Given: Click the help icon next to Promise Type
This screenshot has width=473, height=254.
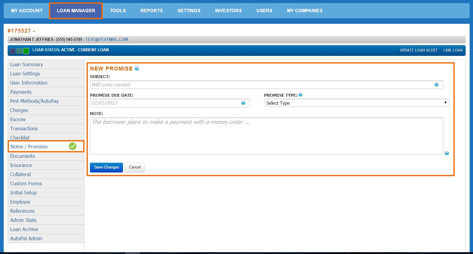Looking at the screenshot, I should pyautogui.click(x=300, y=95).
